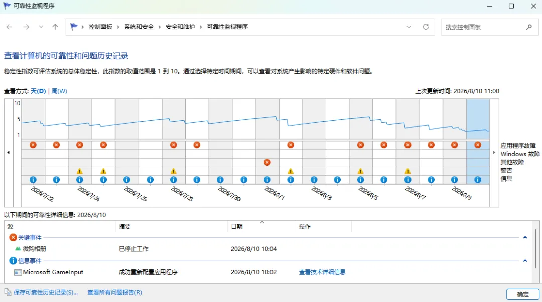Click the other failures red icon on 2026/8/1
542x302 pixels.
click(267, 162)
